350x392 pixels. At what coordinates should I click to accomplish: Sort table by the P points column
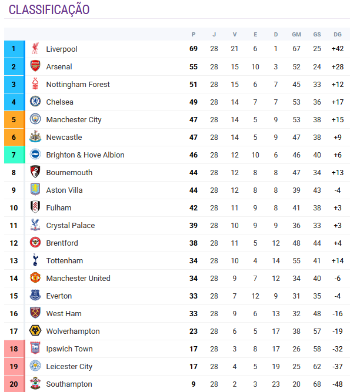[x=194, y=35]
